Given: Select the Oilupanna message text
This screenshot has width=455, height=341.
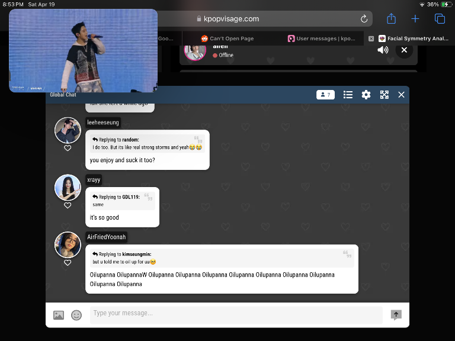Looking at the screenshot, I should click(x=212, y=279).
